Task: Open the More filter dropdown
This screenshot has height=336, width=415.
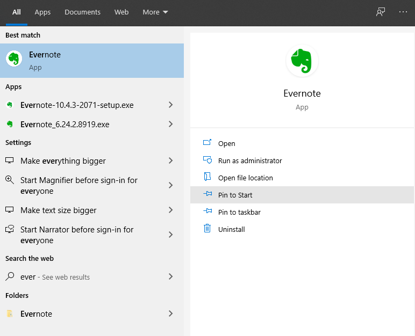Action: [x=155, y=12]
